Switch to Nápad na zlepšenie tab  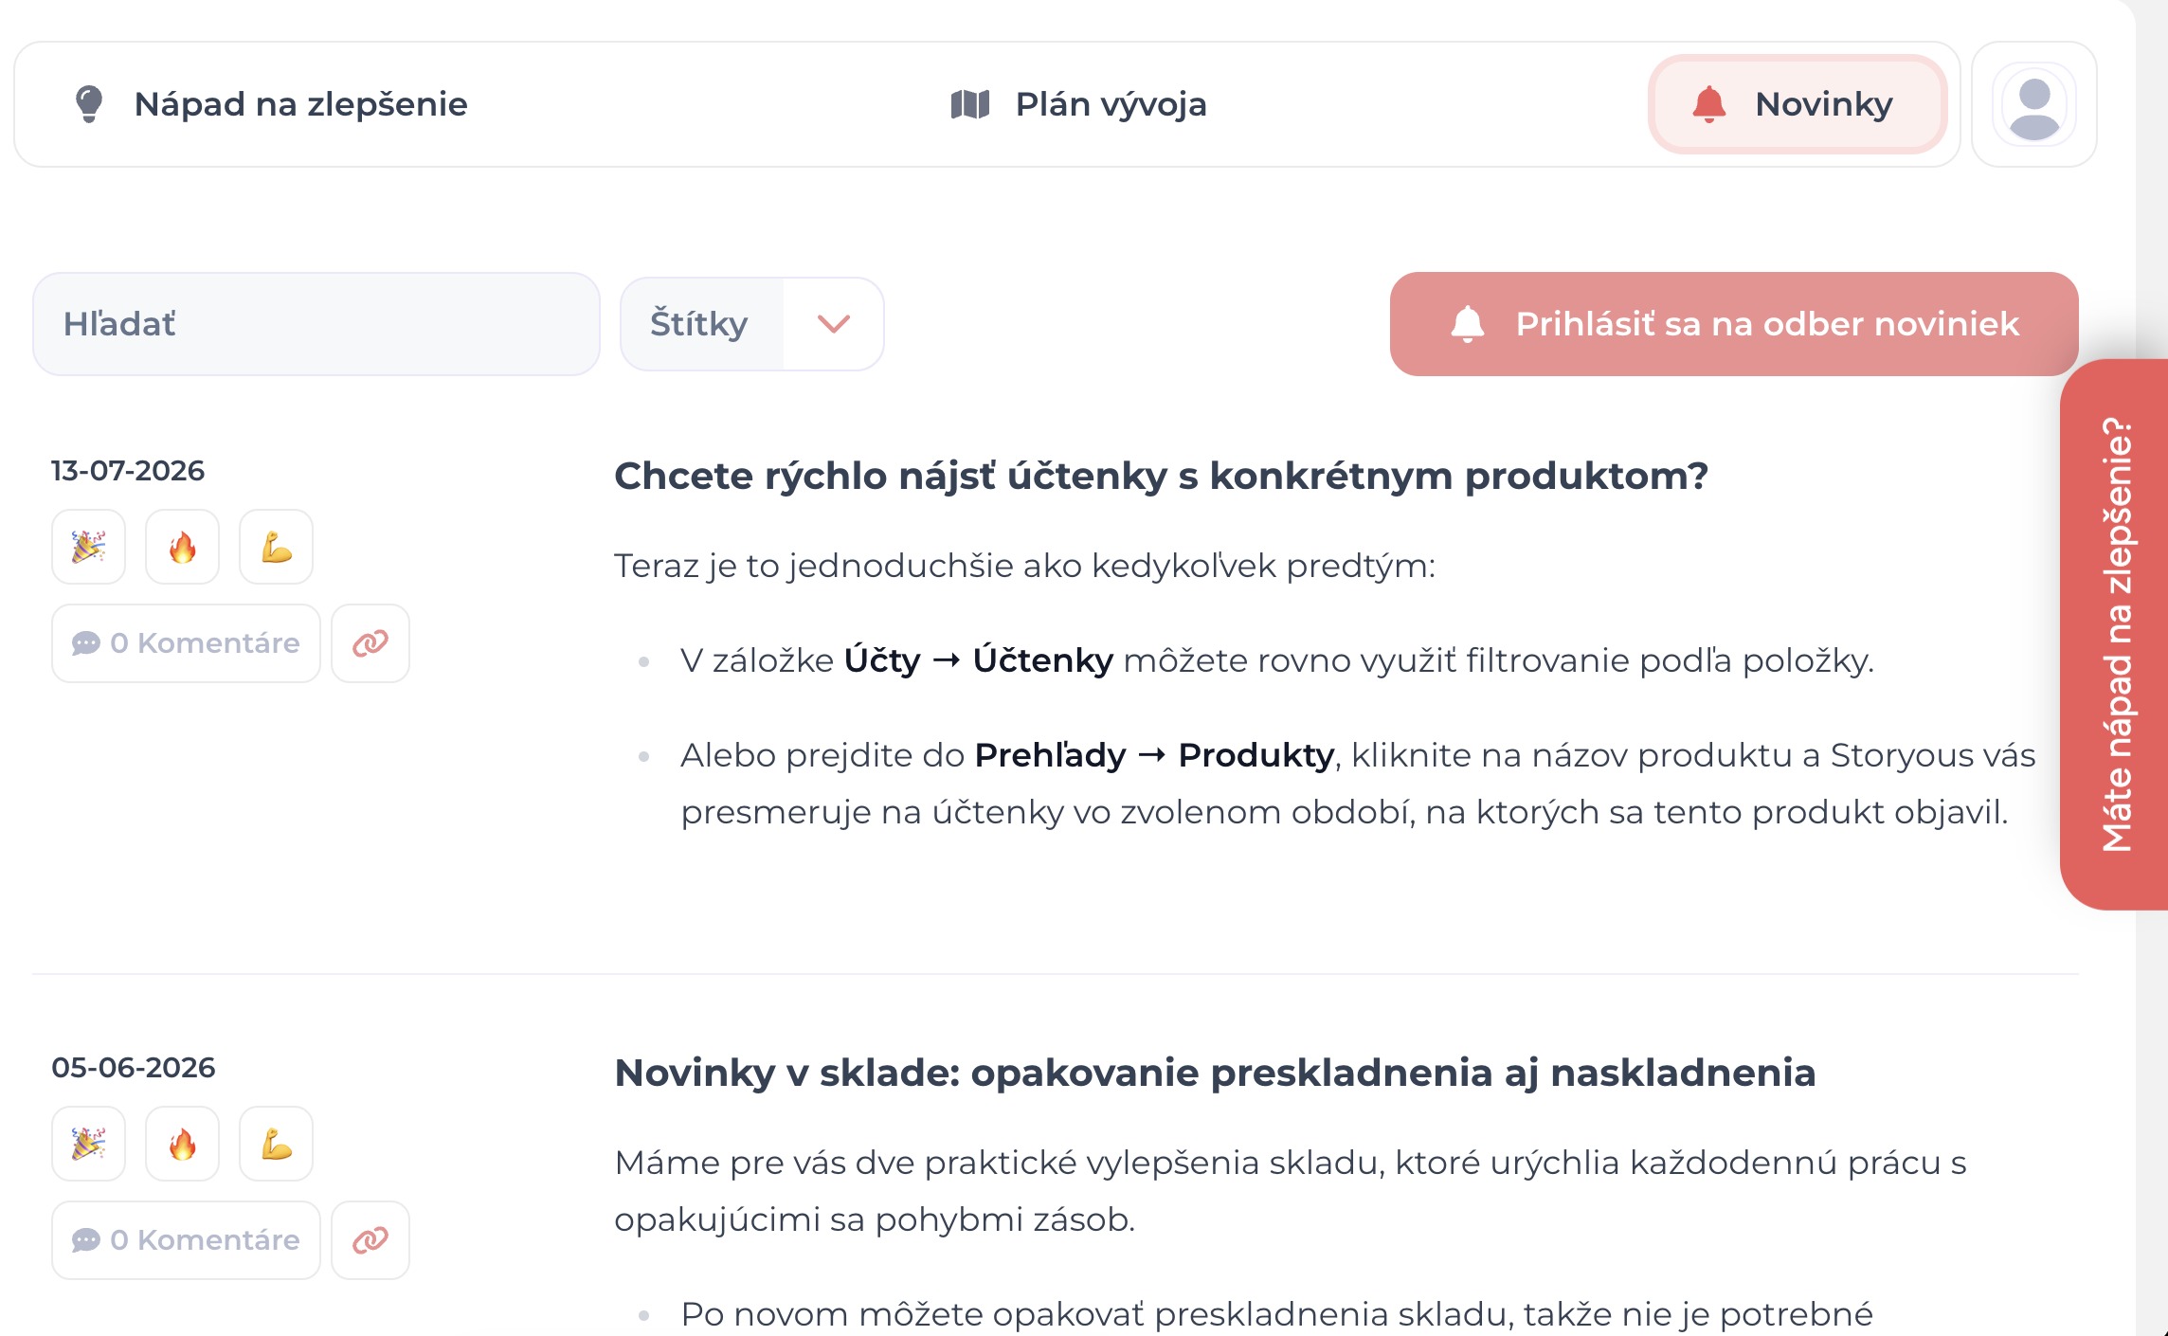(x=271, y=104)
